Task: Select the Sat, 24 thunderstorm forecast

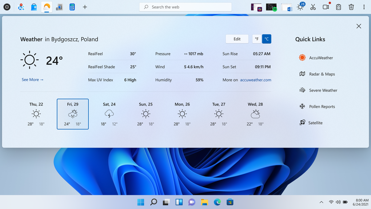Action: point(109,114)
